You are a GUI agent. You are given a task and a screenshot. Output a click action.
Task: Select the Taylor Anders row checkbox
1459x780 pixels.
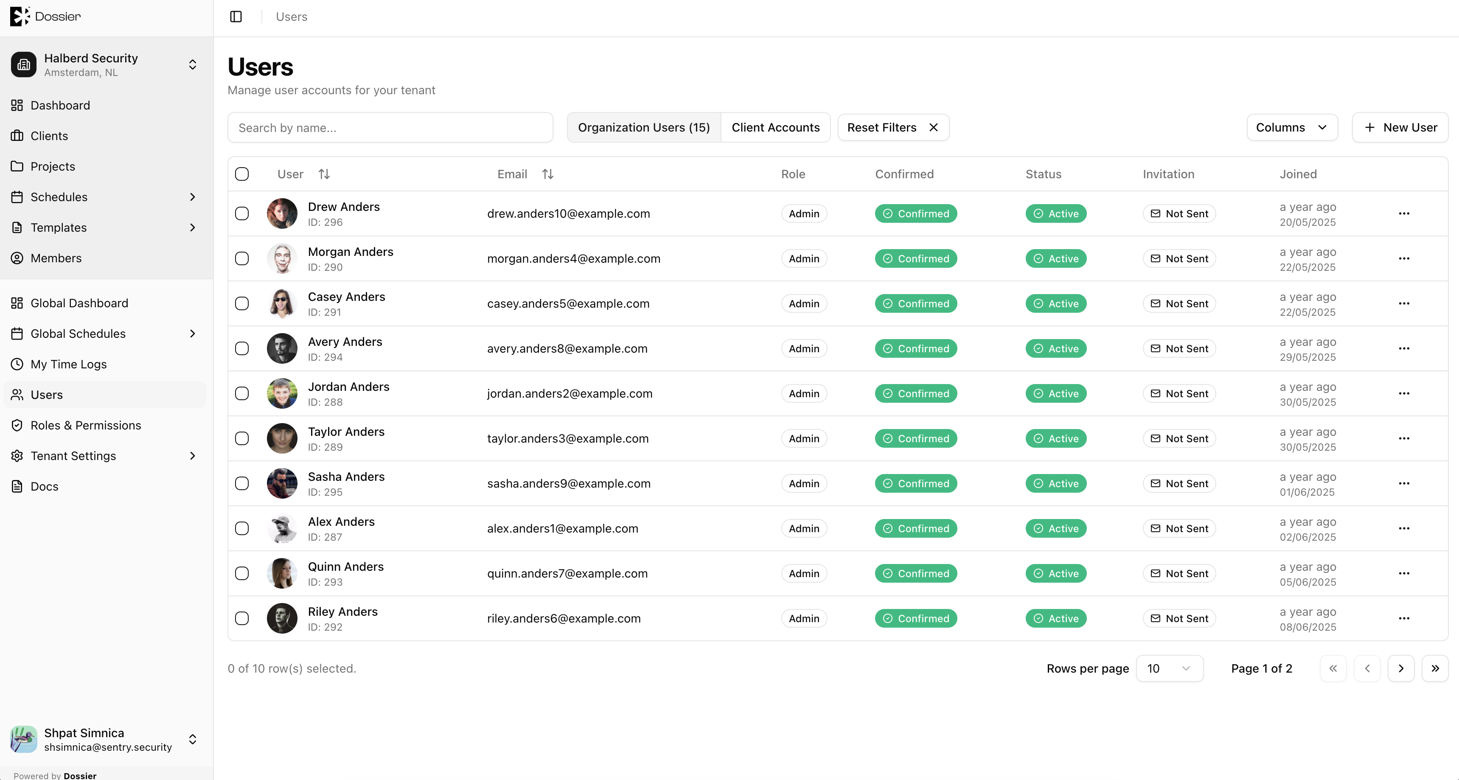[242, 438]
